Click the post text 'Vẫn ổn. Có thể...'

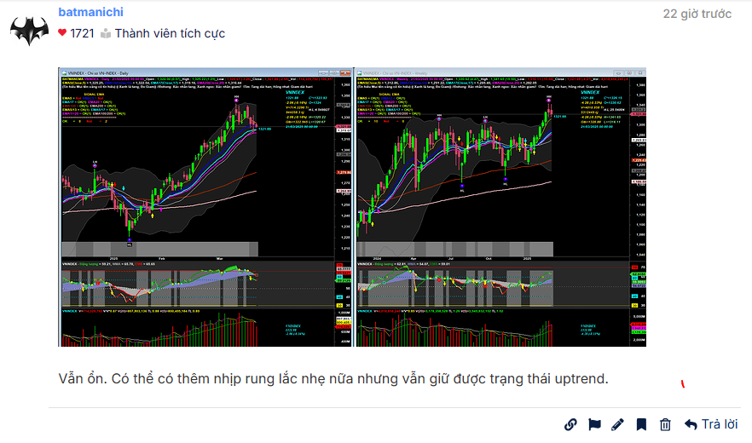(333, 379)
